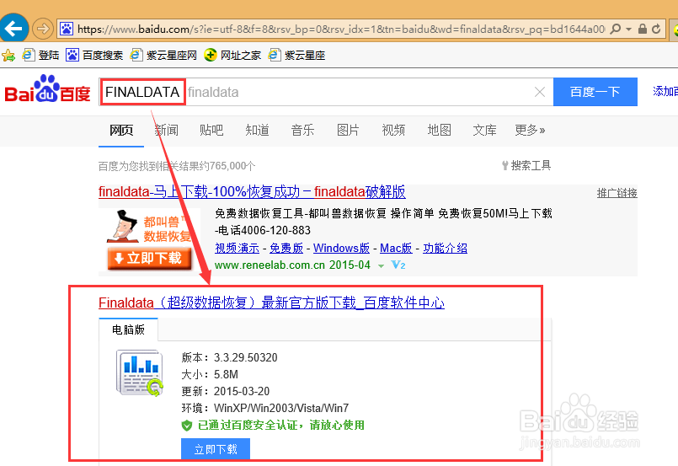
Task: Switch to the 地图 tab
Action: (440, 130)
